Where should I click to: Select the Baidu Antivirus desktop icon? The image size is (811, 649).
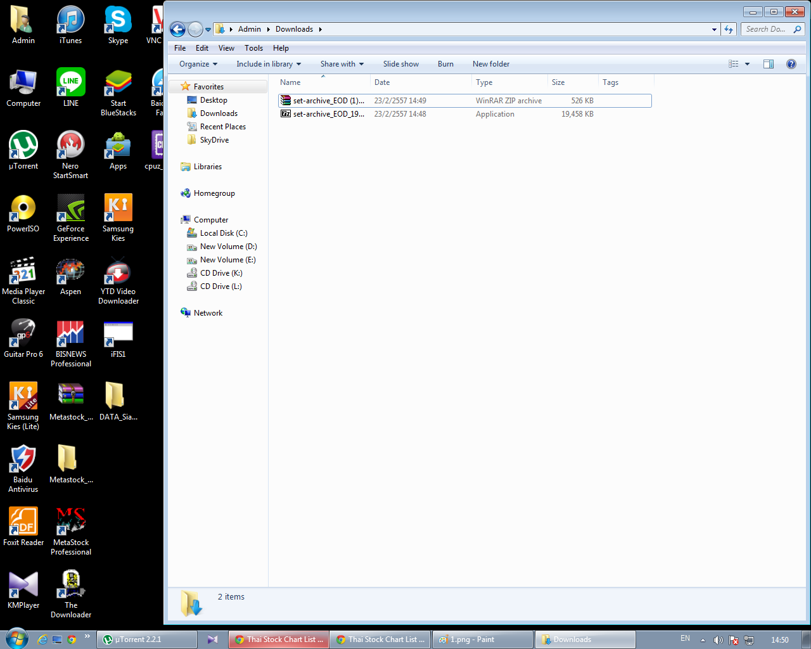pos(23,469)
